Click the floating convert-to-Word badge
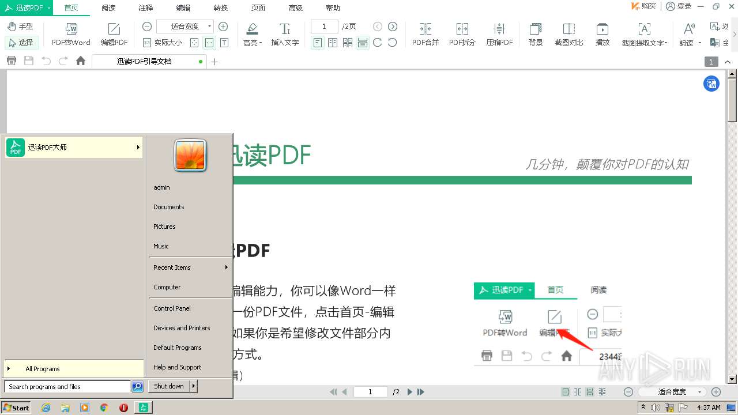This screenshot has height=415, width=738. tap(711, 84)
